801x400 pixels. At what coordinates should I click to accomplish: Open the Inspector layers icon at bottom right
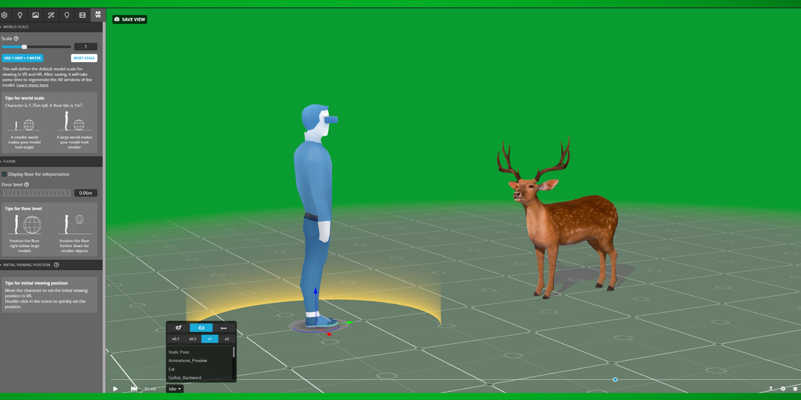point(795,389)
